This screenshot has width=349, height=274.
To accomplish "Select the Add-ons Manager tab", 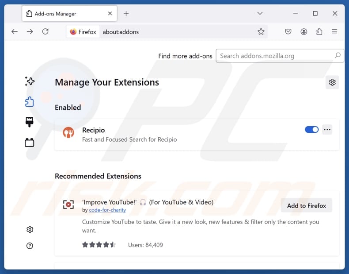I will pyautogui.click(x=69, y=14).
